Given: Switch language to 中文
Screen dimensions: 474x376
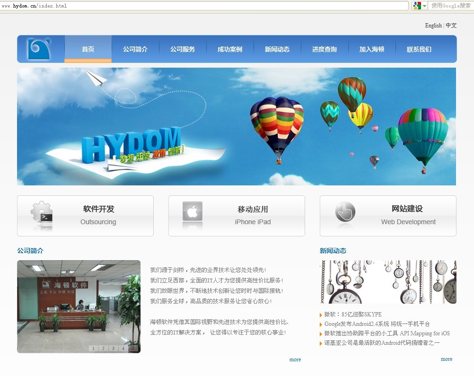Looking at the screenshot, I should pyautogui.click(x=451, y=26).
